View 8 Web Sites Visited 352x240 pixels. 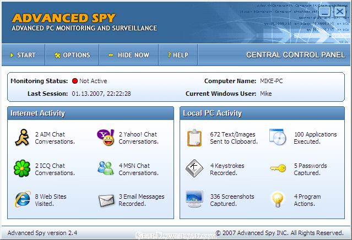[x=51, y=200]
